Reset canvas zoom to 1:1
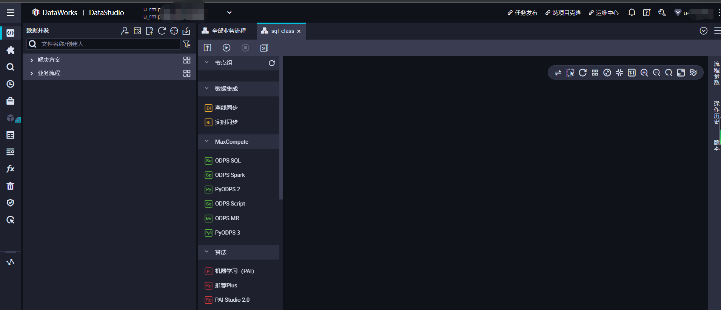Viewport: 721px width, 310px height. pyautogui.click(x=632, y=73)
